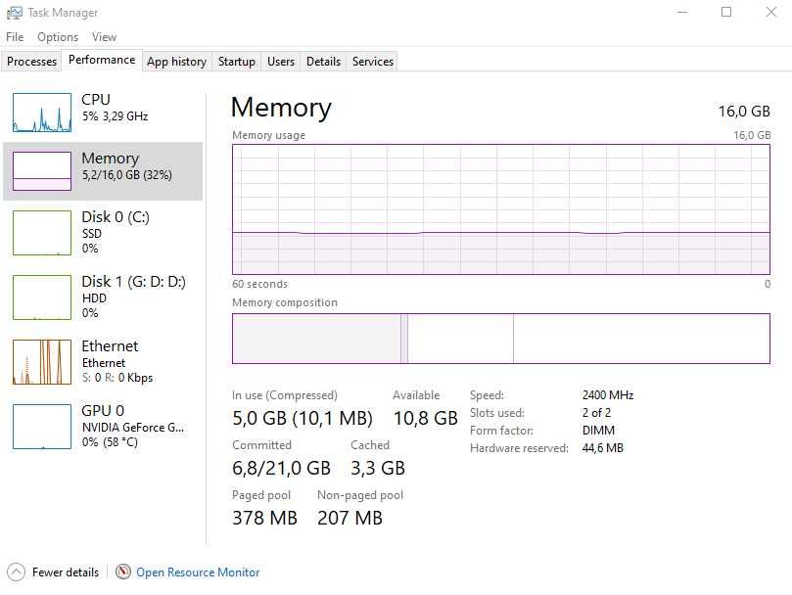Screen dimensions: 792x595
Task: Open the Users tab
Action: pos(281,61)
